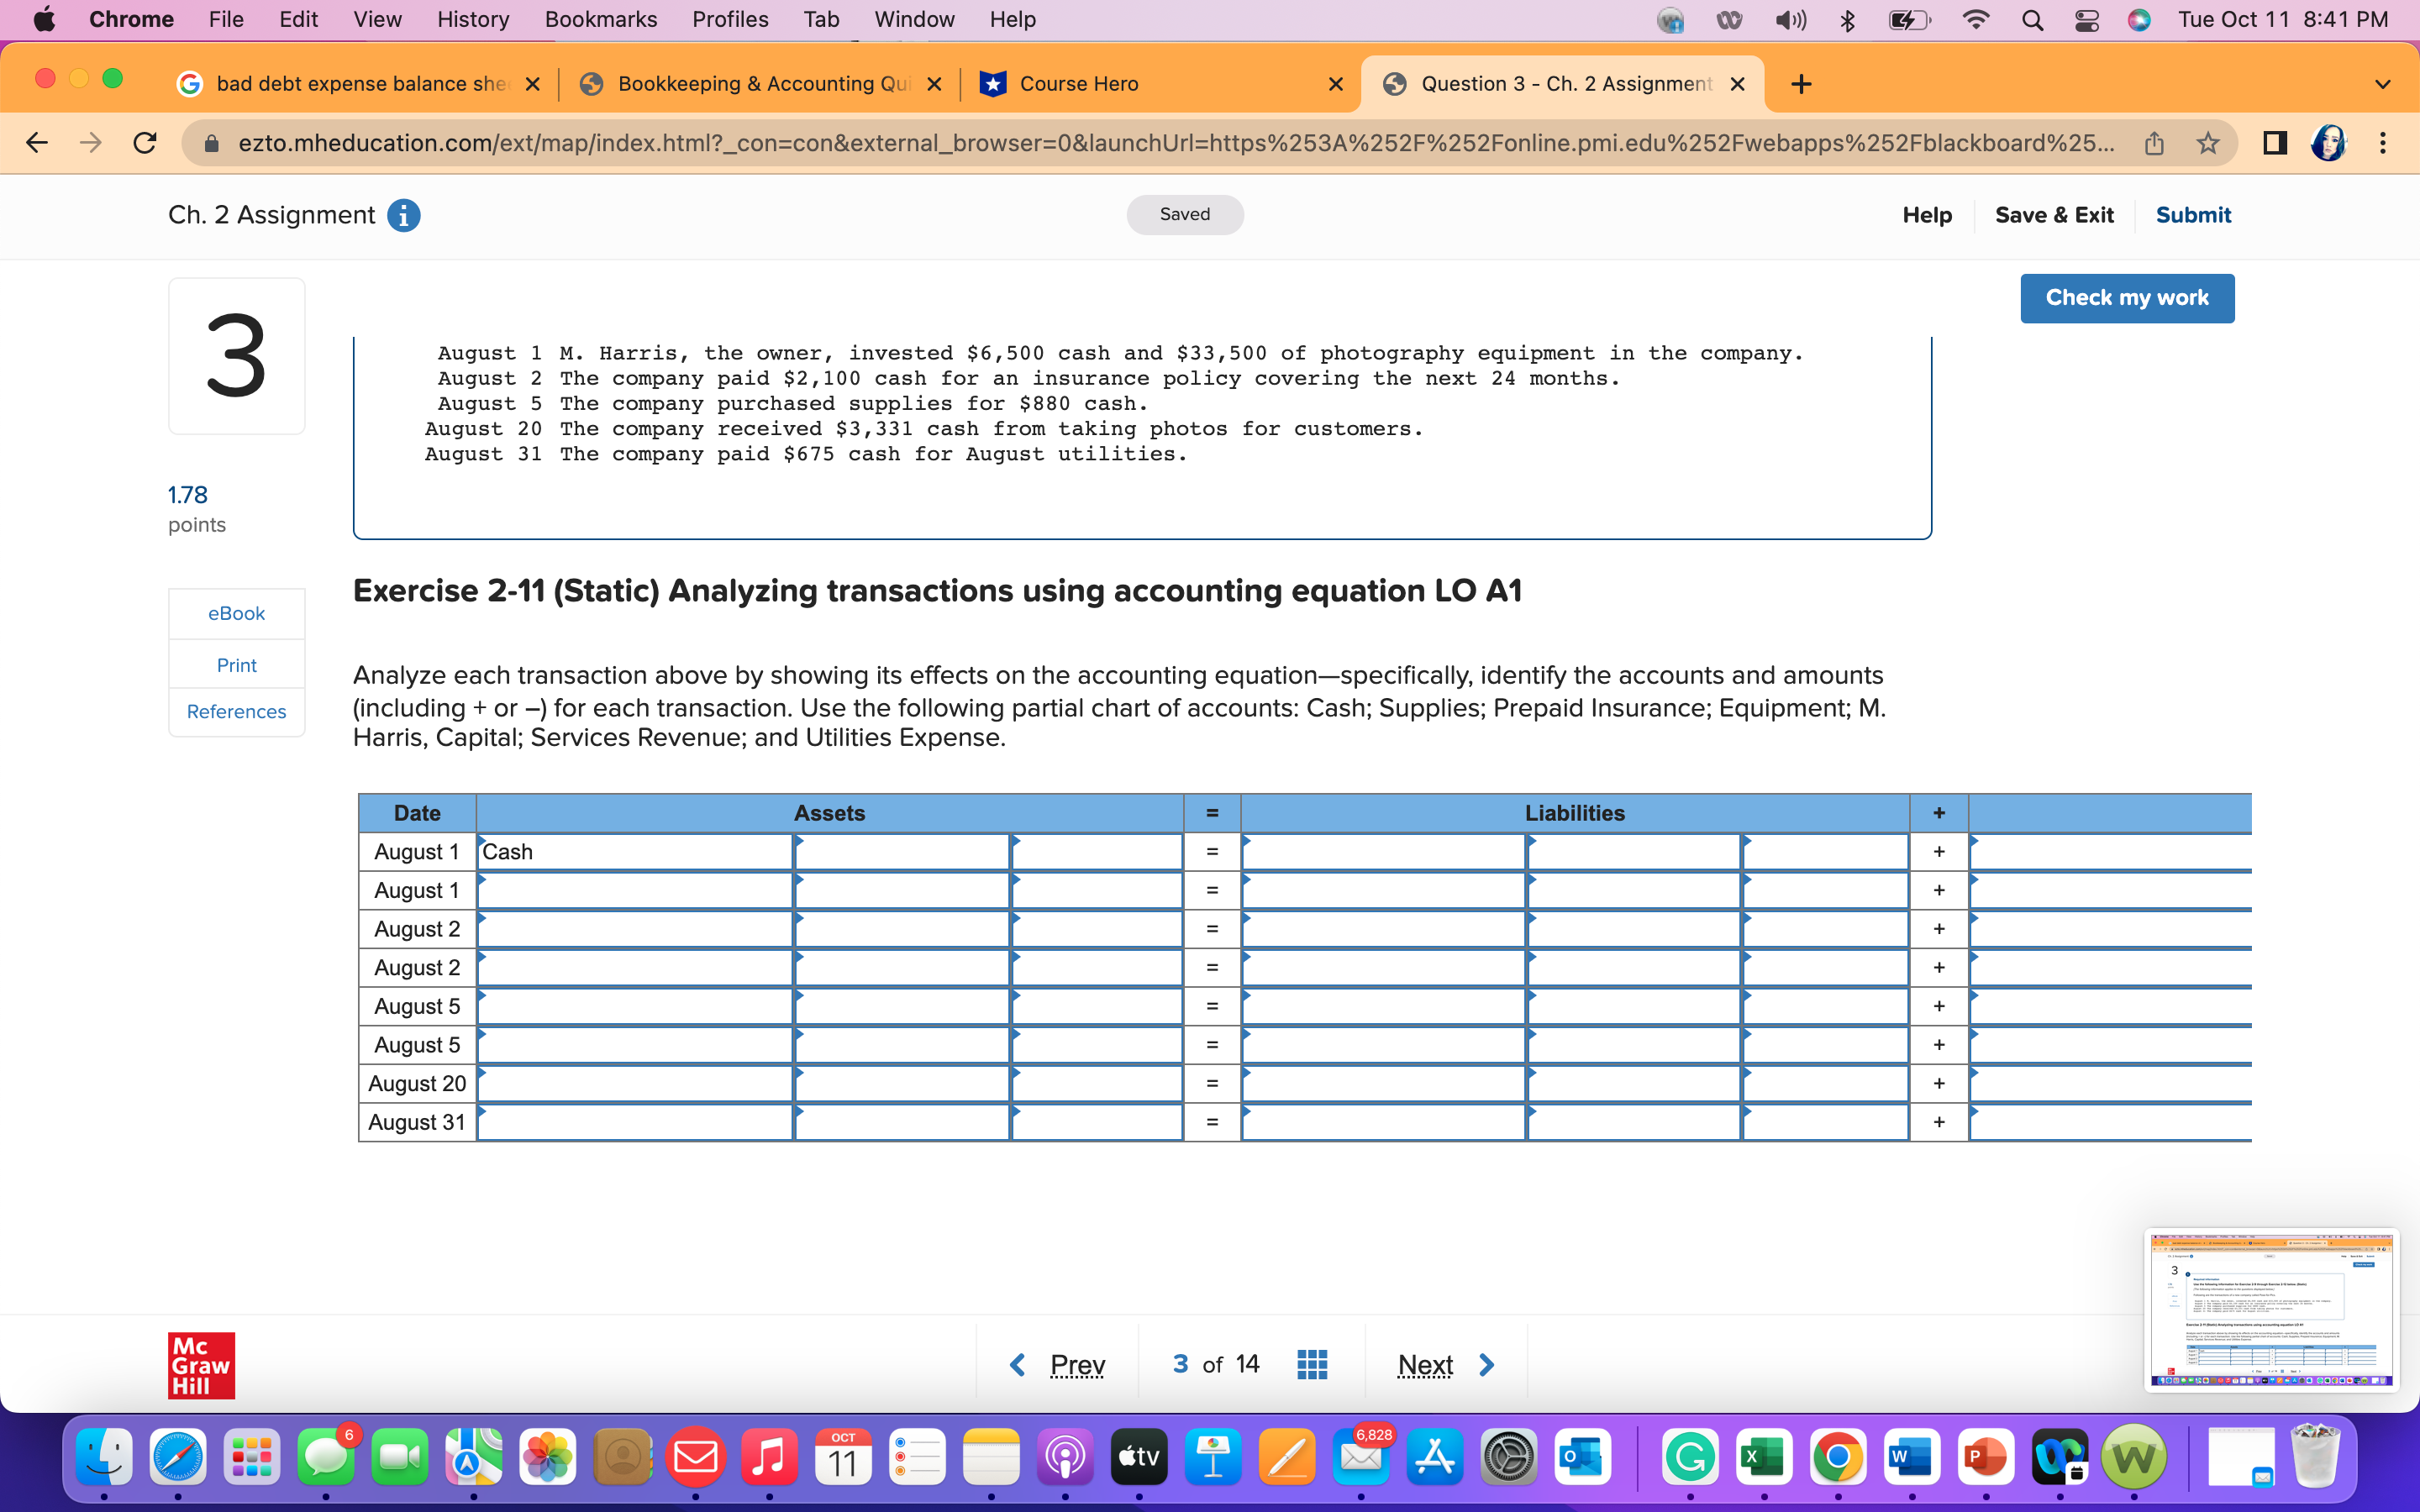The width and height of the screenshot is (2420, 1512).
Task: Open Chrome side panel icon
Action: click(x=2275, y=143)
